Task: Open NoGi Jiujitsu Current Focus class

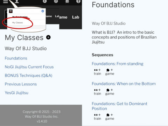Action: (29, 67)
